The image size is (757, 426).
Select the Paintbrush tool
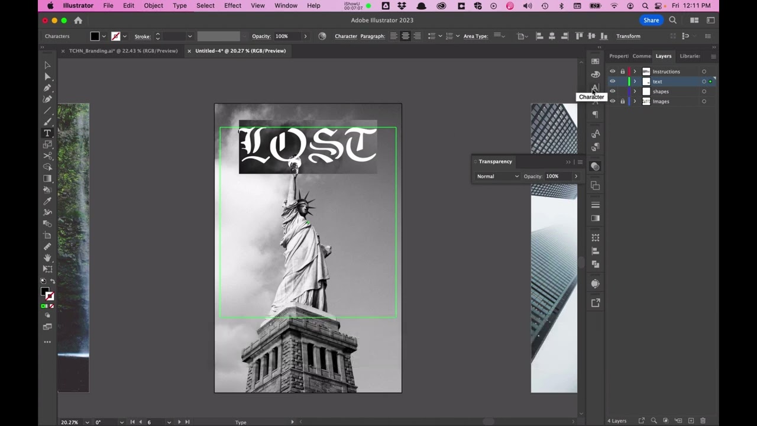pyautogui.click(x=47, y=122)
